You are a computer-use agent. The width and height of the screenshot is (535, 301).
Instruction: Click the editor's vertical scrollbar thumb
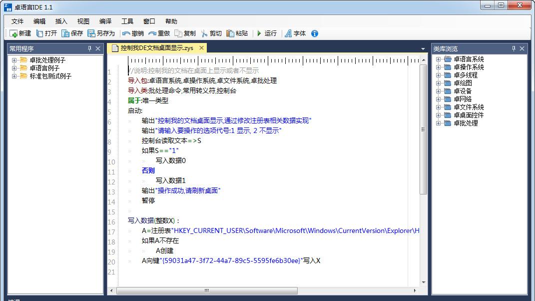[423, 129]
